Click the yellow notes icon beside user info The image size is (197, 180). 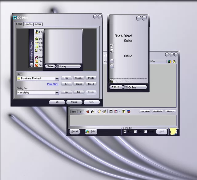[x=174, y=61]
